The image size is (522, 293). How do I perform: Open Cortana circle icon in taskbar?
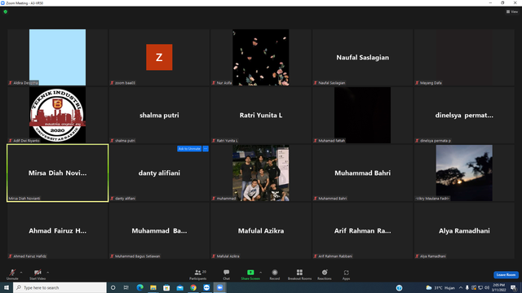coord(113,287)
